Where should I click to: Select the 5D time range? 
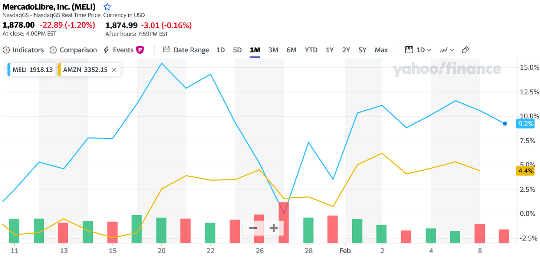(x=237, y=50)
